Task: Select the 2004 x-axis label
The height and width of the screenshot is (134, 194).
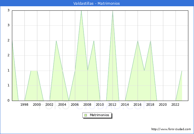Action: coord(62,105)
